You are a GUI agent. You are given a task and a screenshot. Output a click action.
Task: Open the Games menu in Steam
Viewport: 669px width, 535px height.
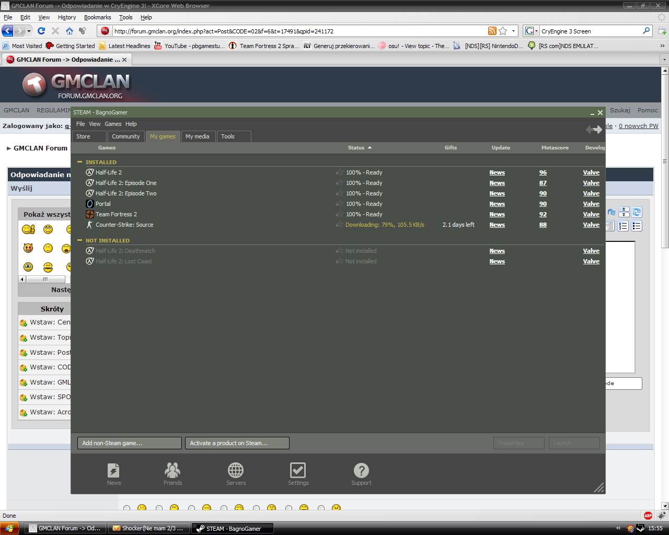113,124
